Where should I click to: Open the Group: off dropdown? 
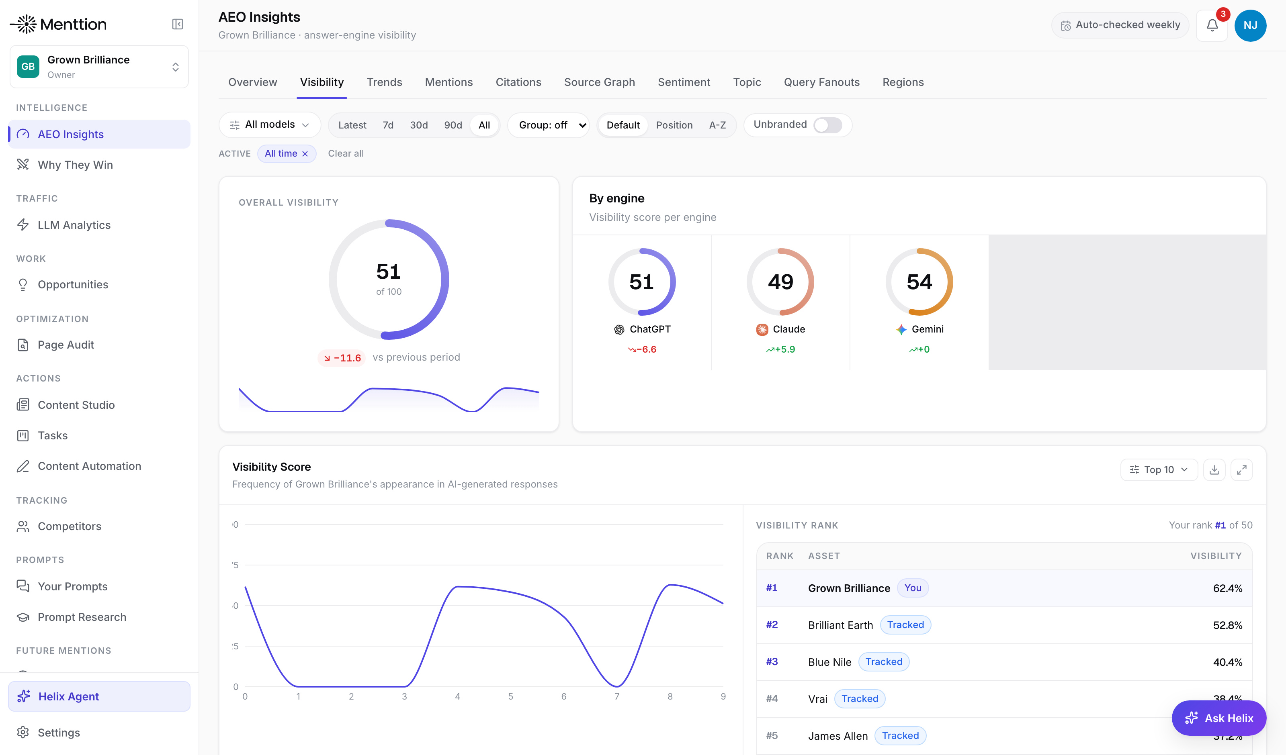[x=548, y=125]
